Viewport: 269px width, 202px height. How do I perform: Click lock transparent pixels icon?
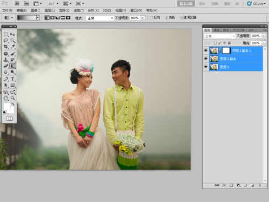215,43
